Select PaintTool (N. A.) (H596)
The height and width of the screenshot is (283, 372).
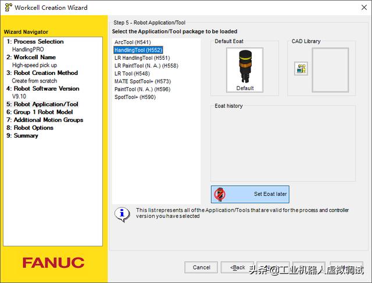(142, 89)
